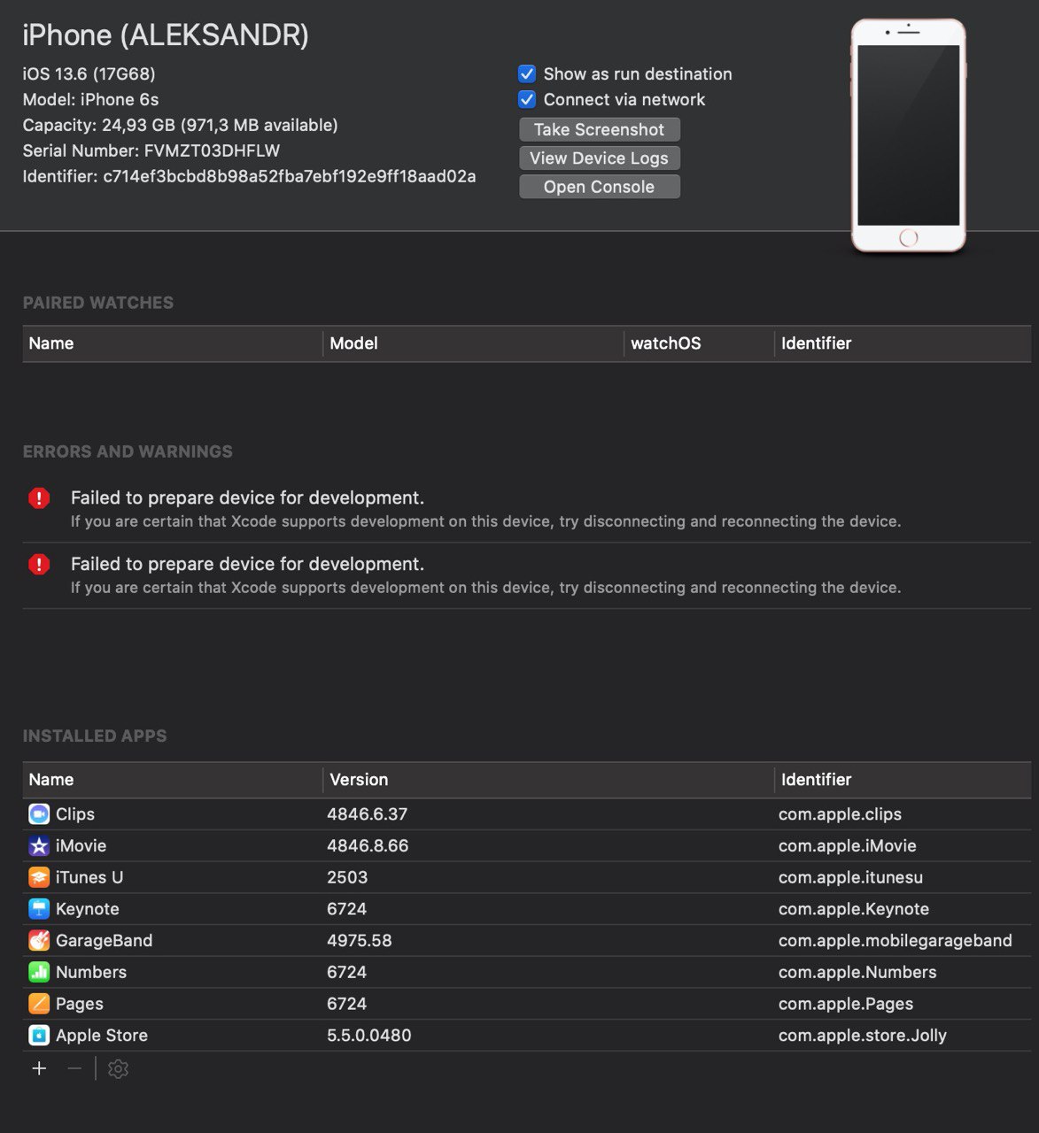Select the GarageBand app name

[104, 940]
